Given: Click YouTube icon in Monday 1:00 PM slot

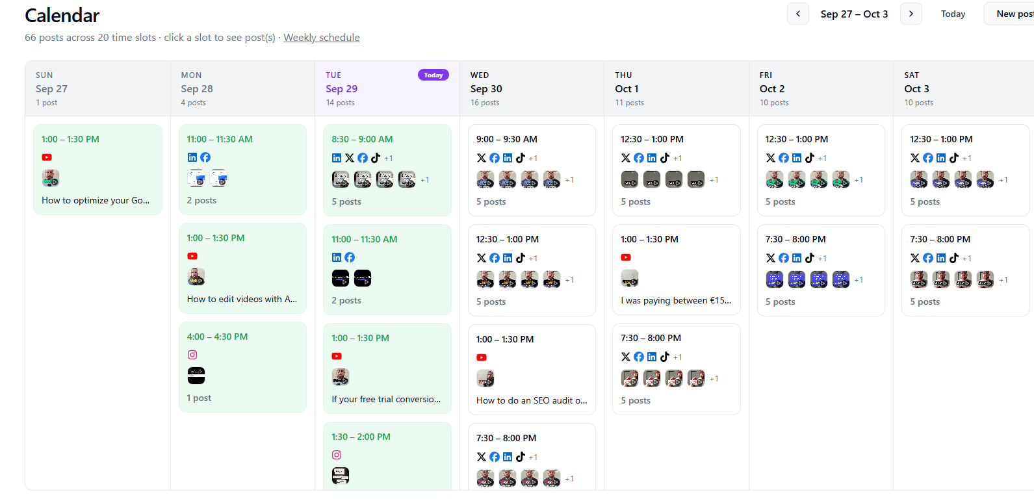Looking at the screenshot, I should pos(192,256).
